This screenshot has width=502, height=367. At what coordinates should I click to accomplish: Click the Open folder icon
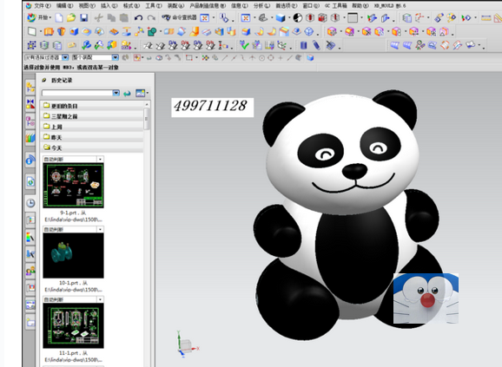(x=71, y=18)
